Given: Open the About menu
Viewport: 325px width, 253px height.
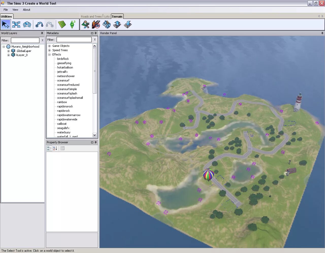Looking at the screenshot, I should (26, 10).
